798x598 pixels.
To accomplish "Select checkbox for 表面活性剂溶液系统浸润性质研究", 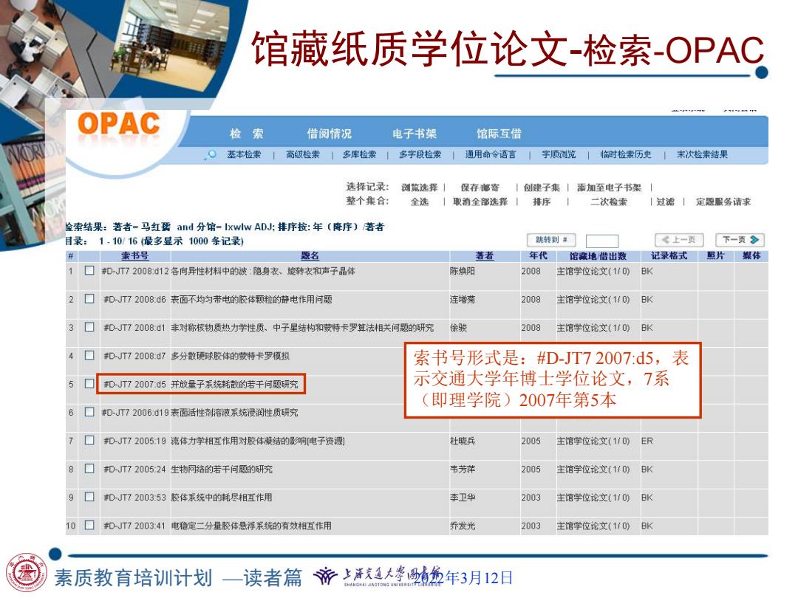I will (x=89, y=412).
